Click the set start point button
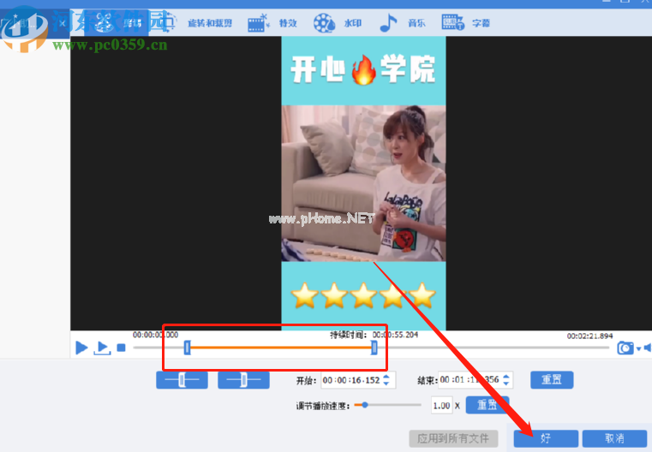The image size is (652, 452). click(182, 380)
